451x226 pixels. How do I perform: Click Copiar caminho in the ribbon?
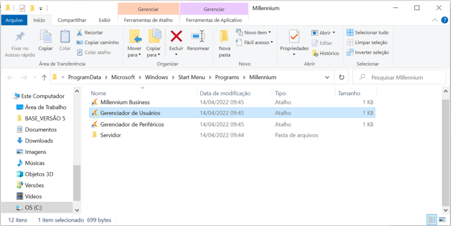click(x=98, y=42)
